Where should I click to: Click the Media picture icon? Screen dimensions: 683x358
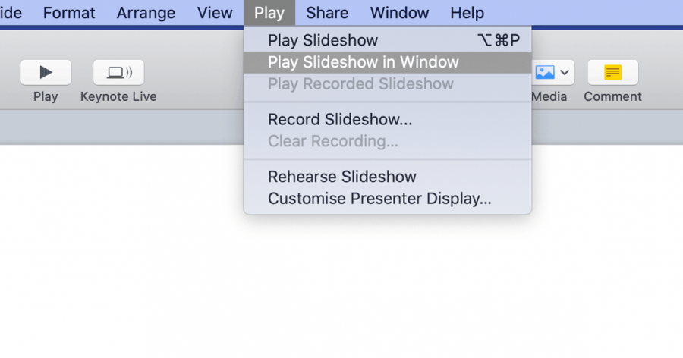(544, 72)
